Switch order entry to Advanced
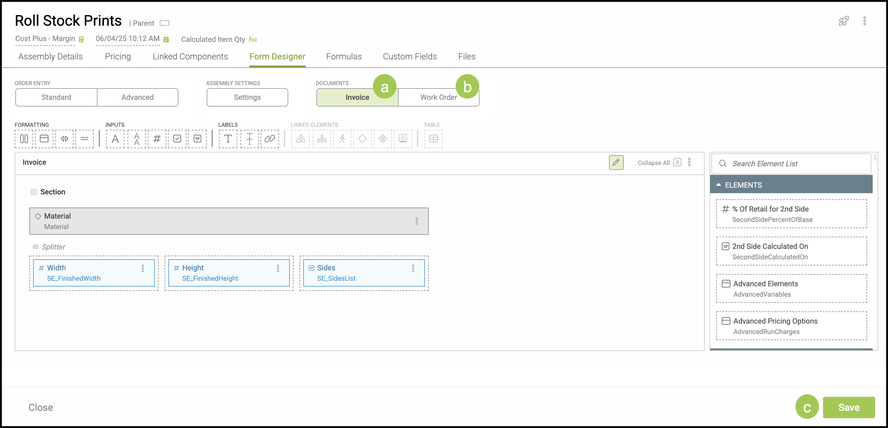Screen dimensions: 888x428 coord(137,97)
